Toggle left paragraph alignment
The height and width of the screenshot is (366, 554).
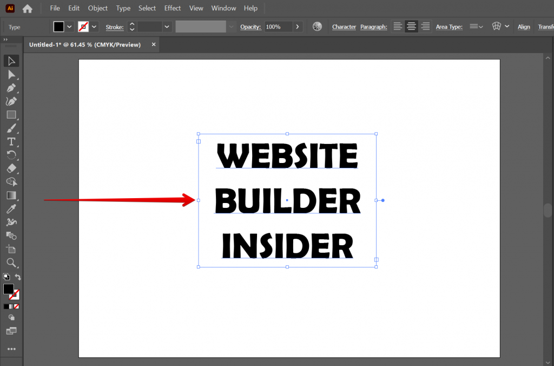click(397, 26)
